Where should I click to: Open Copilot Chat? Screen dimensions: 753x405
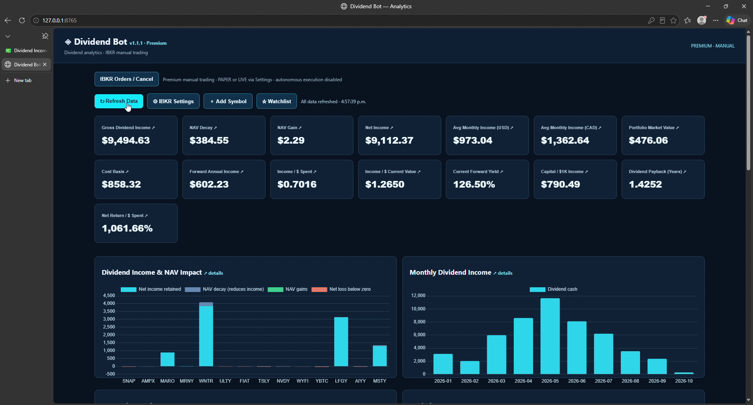737,20
